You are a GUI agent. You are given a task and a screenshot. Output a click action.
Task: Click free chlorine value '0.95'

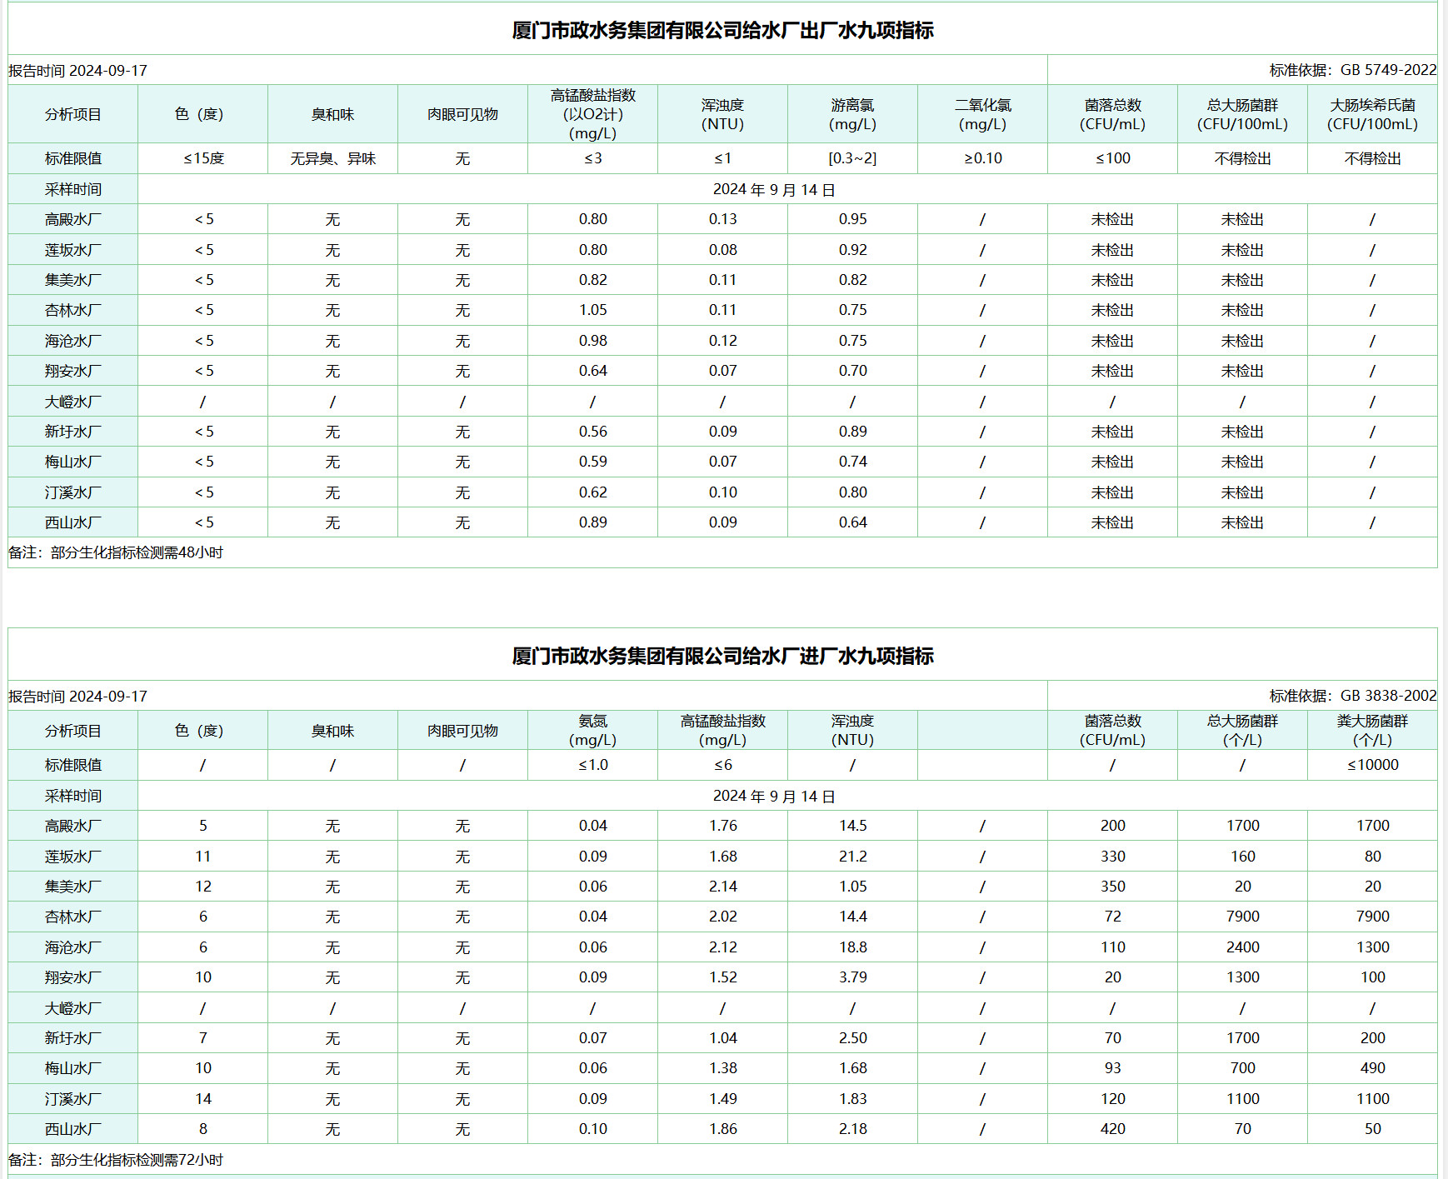852,219
